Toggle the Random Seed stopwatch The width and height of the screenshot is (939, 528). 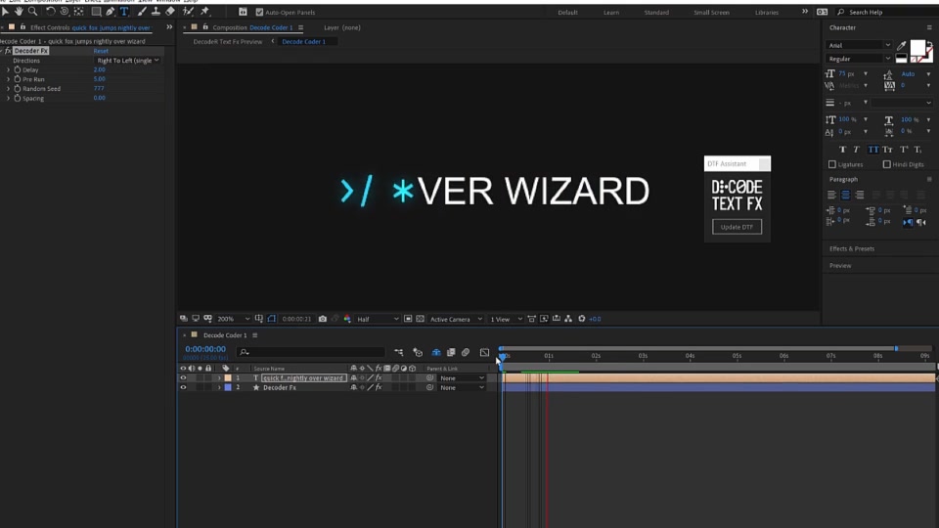click(x=18, y=89)
